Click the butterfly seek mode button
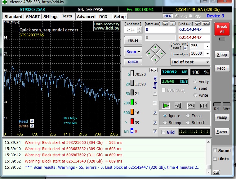Image resolution: width=236 pixels, height=179 pixels. point(203,106)
